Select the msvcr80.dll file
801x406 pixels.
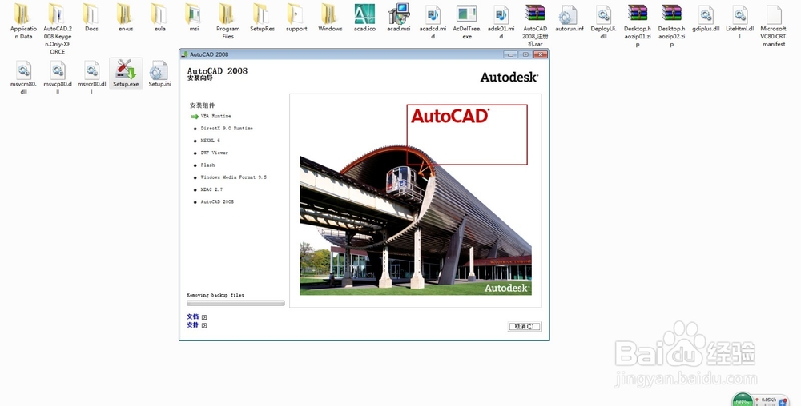pyautogui.click(x=91, y=78)
